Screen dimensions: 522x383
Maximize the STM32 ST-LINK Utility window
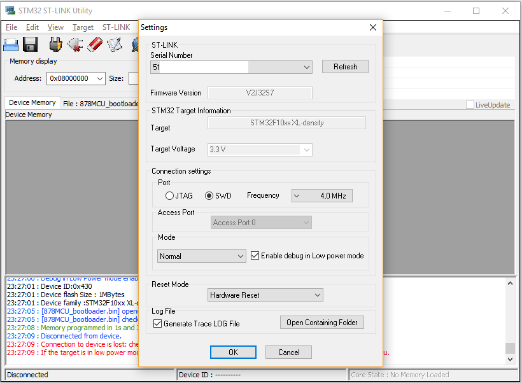pos(476,11)
